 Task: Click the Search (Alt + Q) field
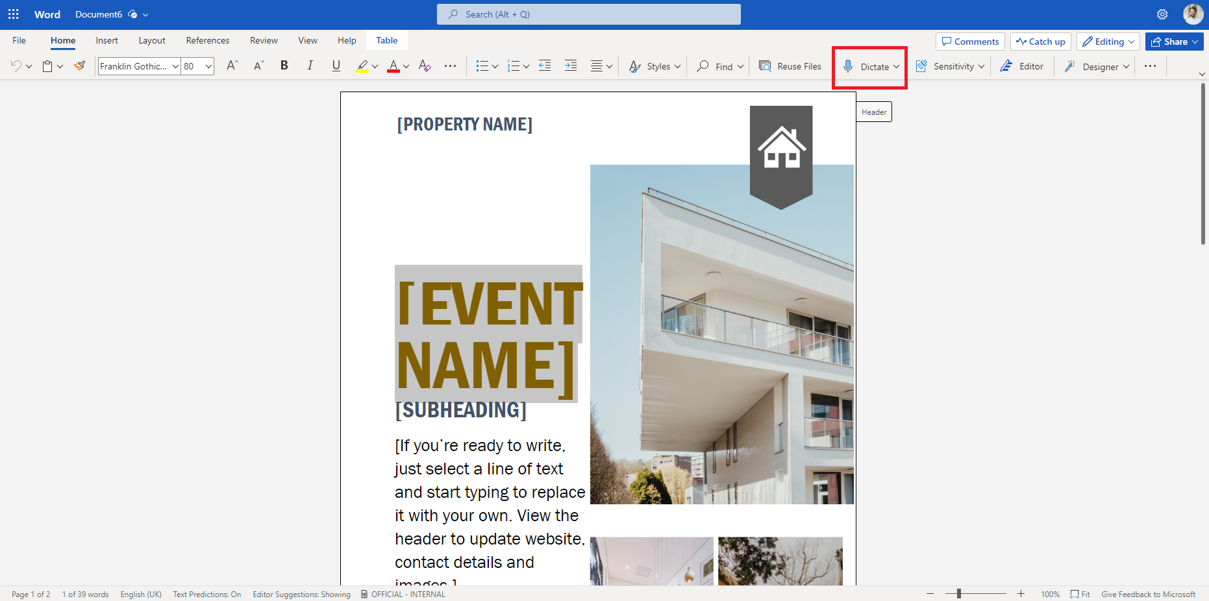(588, 14)
